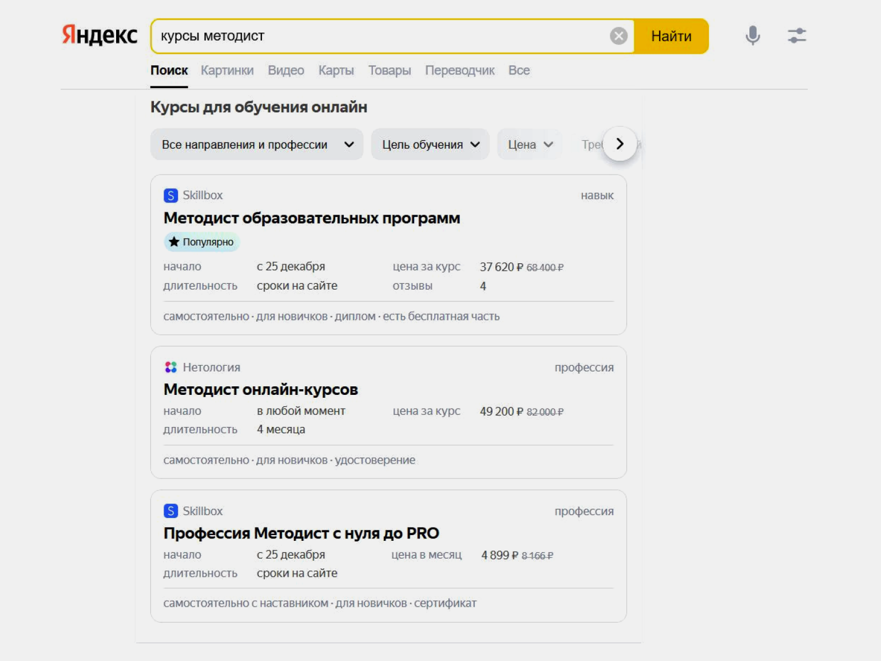
Task: Open Методист образовательных программ course
Action: (312, 218)
